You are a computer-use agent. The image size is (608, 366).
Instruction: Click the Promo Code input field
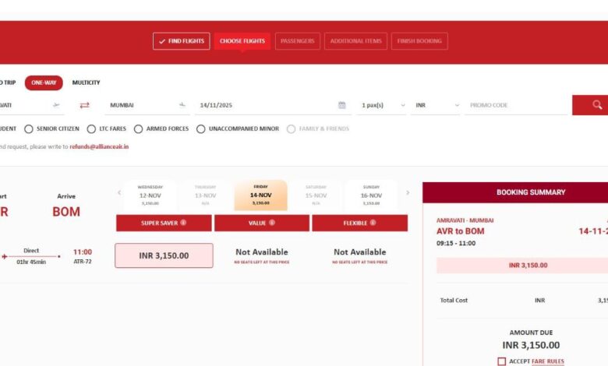pos(514,105)
